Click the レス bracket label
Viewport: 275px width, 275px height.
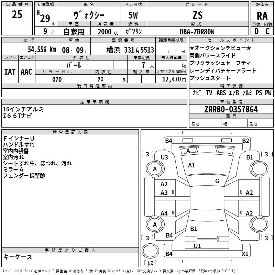coord(150,263)
